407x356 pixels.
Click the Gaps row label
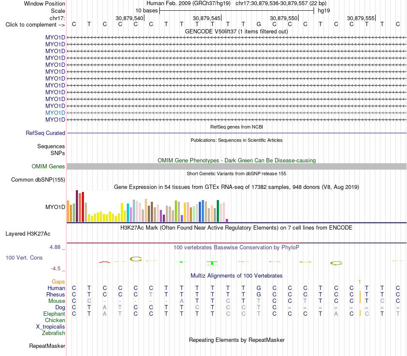tap(58, 281)
